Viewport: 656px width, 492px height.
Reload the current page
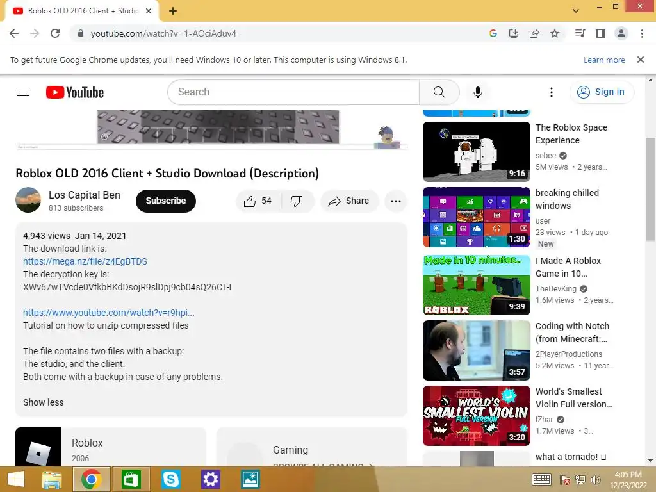click(x=55, y=33)
